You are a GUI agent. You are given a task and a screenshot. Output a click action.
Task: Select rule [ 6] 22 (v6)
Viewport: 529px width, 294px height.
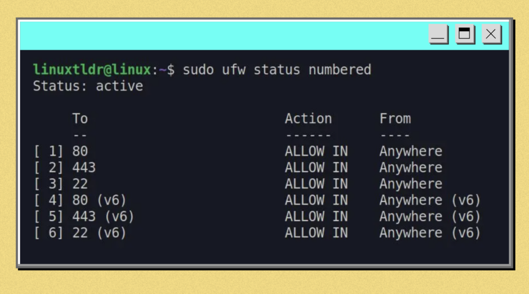click(257, 233)
